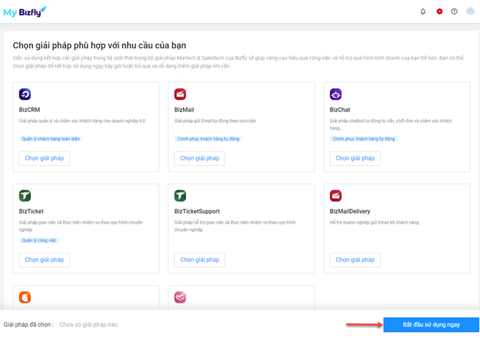
Task: Click the BizChat eye icon
Action: [336, 94]
